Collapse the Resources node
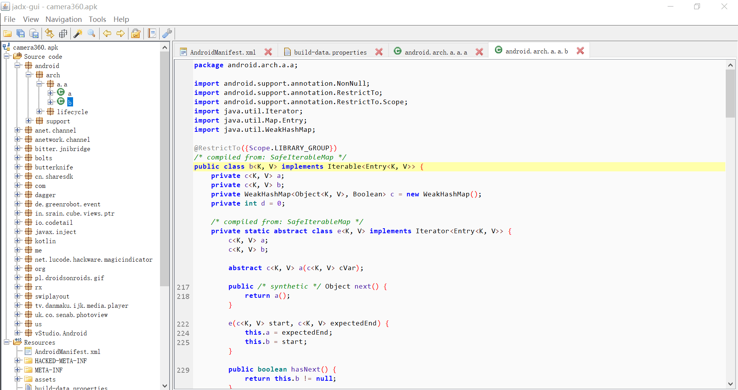This screenshot has height=390, width=738. pos(7,342)
